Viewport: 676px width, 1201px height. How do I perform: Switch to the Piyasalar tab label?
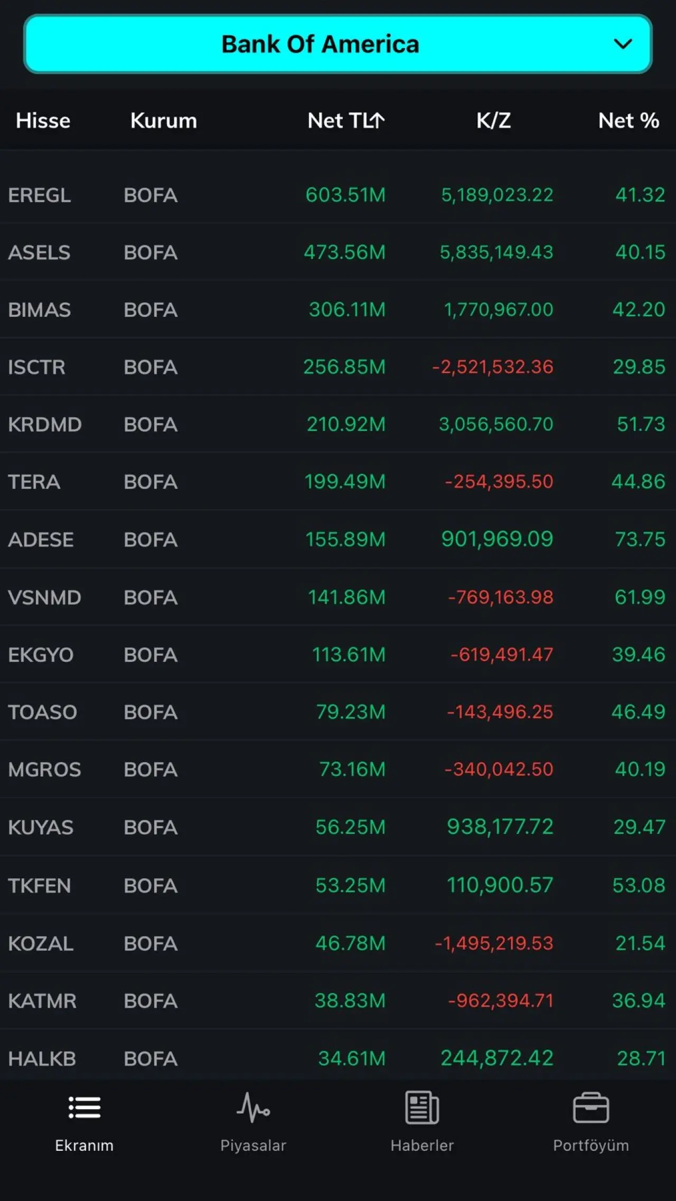pos(253,1145)
